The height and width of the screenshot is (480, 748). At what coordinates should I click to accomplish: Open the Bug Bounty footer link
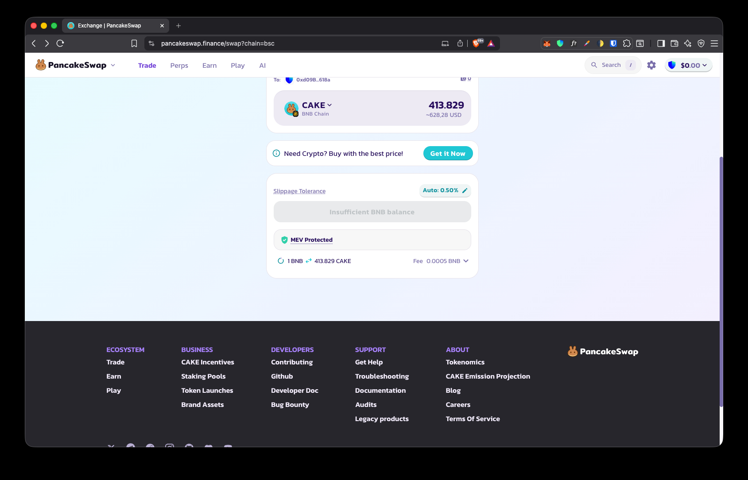point(290,405)
